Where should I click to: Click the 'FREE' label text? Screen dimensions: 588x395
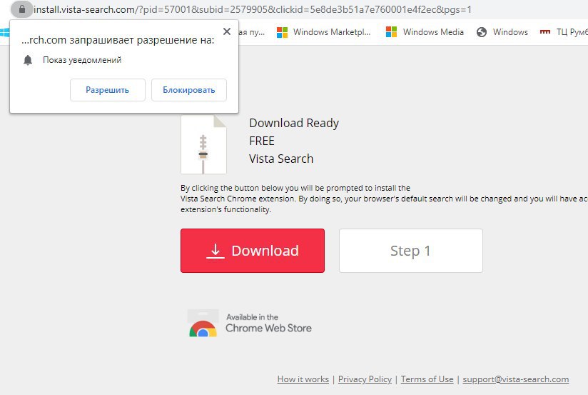tap(262, 141)
